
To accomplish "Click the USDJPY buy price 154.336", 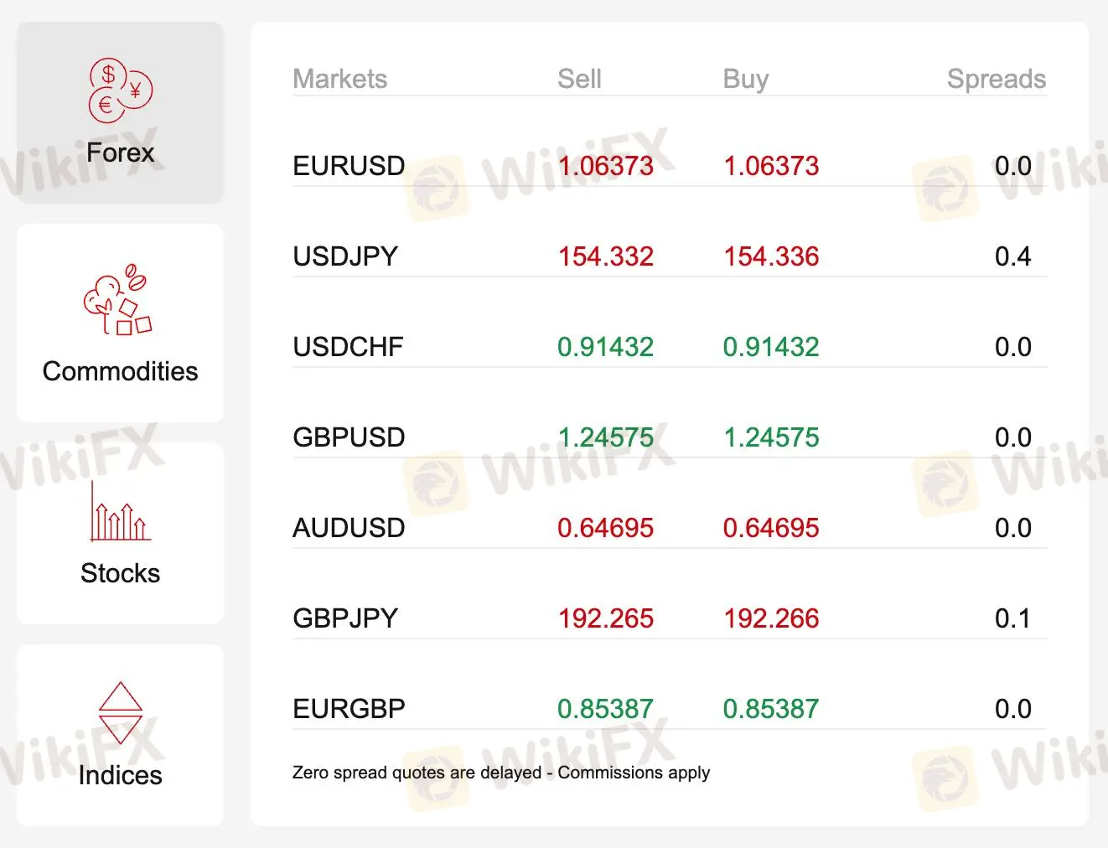I will tap(771, 256).
